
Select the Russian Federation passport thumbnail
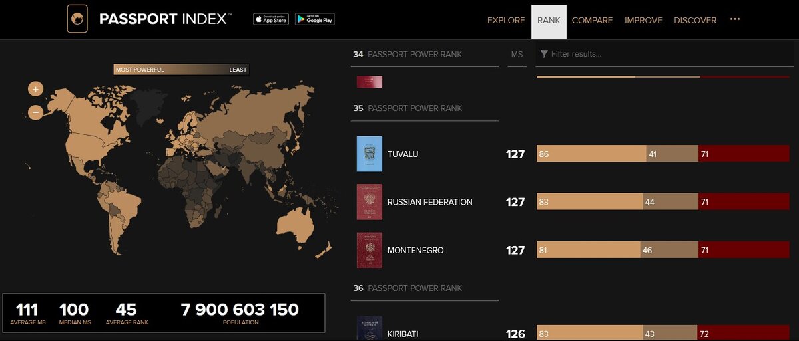tap(370, 202)
